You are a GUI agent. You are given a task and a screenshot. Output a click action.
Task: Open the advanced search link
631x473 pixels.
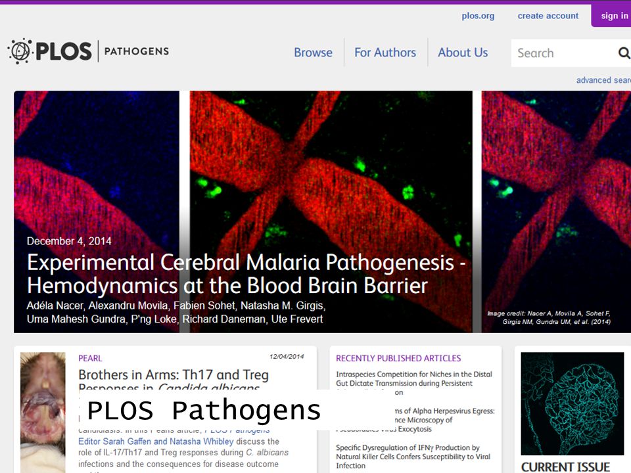coord(603,80)
